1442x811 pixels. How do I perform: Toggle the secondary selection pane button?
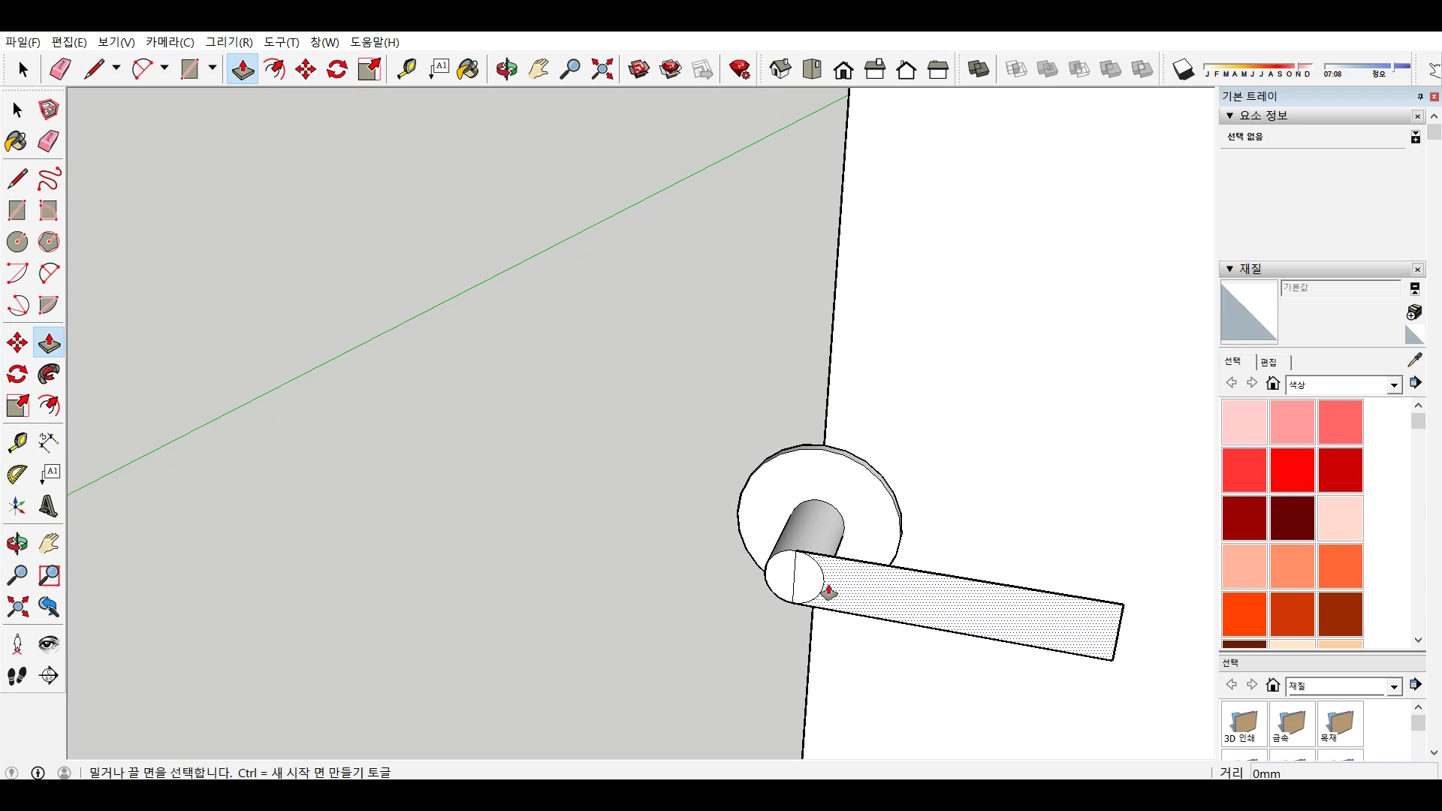[1415, 288]
